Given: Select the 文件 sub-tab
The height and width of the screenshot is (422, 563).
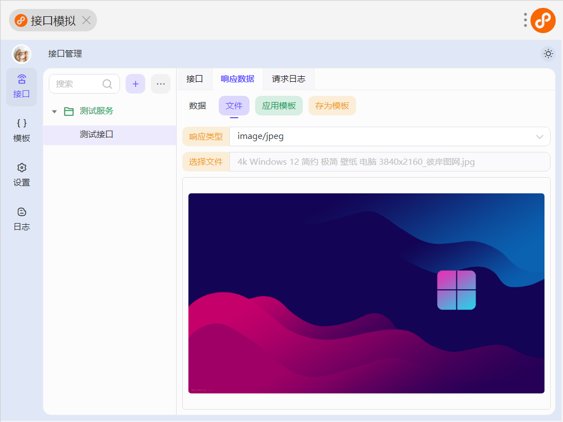Looking at the screenshot, I should pyautogui.click(x=234, y=106).
